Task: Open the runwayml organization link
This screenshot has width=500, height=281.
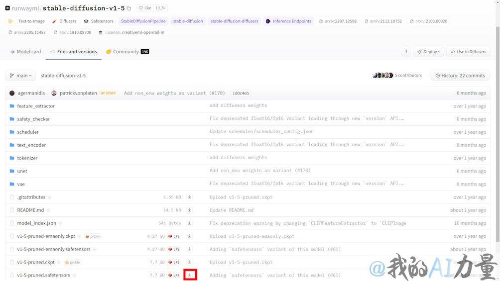Action: [25, 8]
